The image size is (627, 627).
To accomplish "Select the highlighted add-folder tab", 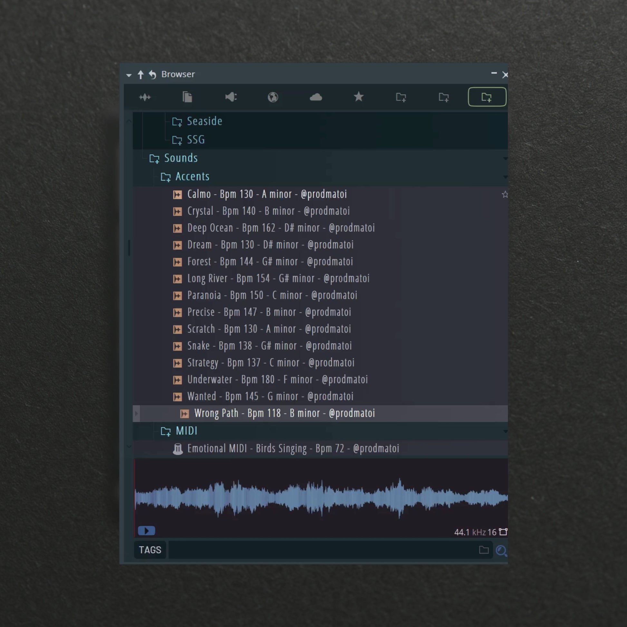I will point(487,97).
